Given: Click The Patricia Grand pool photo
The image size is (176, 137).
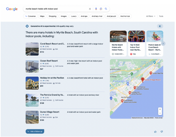Looking at the screenshot, I should pos(32,100).
